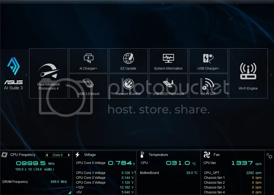
Task: Click the CPU Core 1 Voltage row
Action: [105, 173]
